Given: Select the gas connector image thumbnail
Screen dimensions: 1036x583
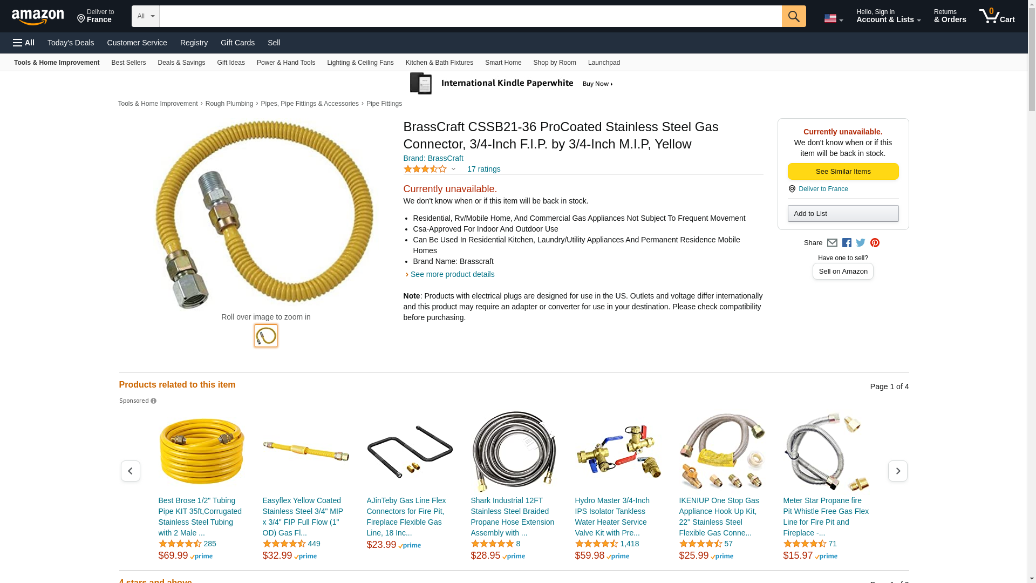Looking at the screenshot, I should (266, 336).
